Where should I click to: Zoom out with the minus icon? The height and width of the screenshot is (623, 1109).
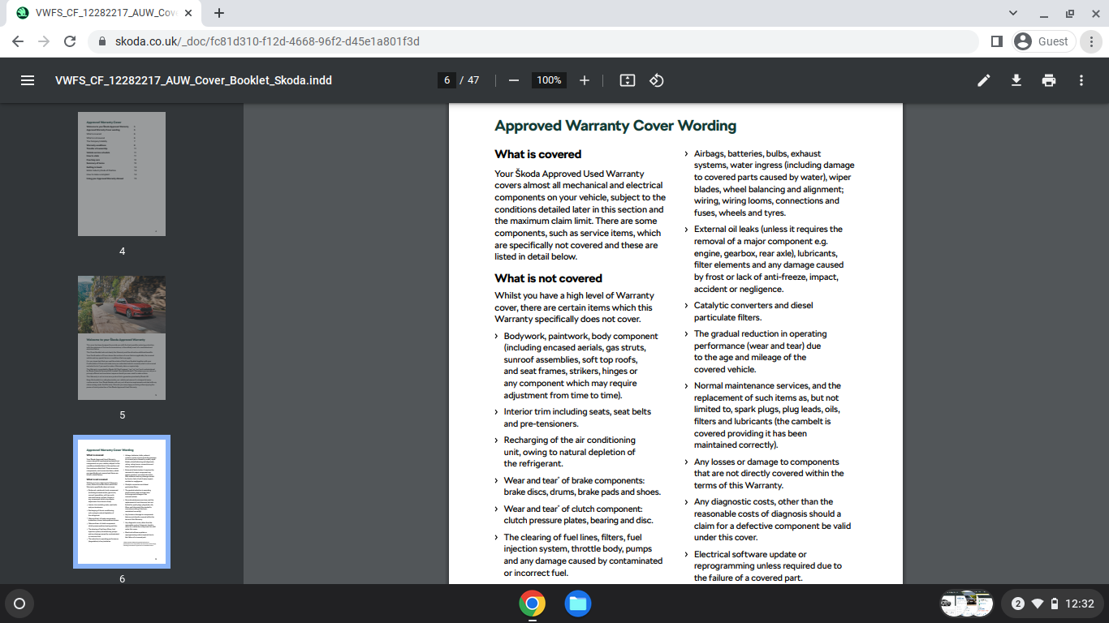coord(513,80)
